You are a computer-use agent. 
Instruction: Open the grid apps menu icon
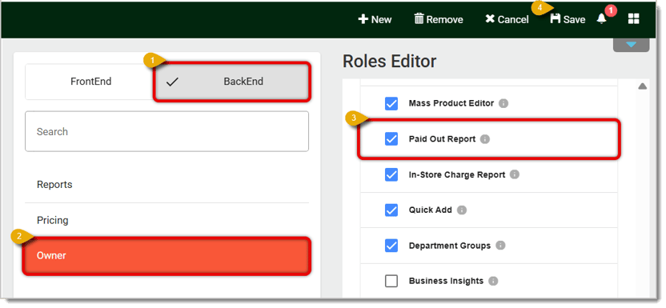[634, 18]
